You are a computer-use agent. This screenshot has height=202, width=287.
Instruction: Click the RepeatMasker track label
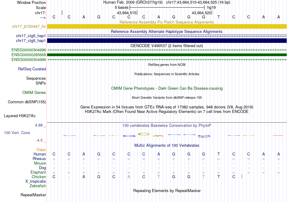click(33, 195)
